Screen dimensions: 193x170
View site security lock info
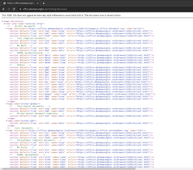point(20,9)
